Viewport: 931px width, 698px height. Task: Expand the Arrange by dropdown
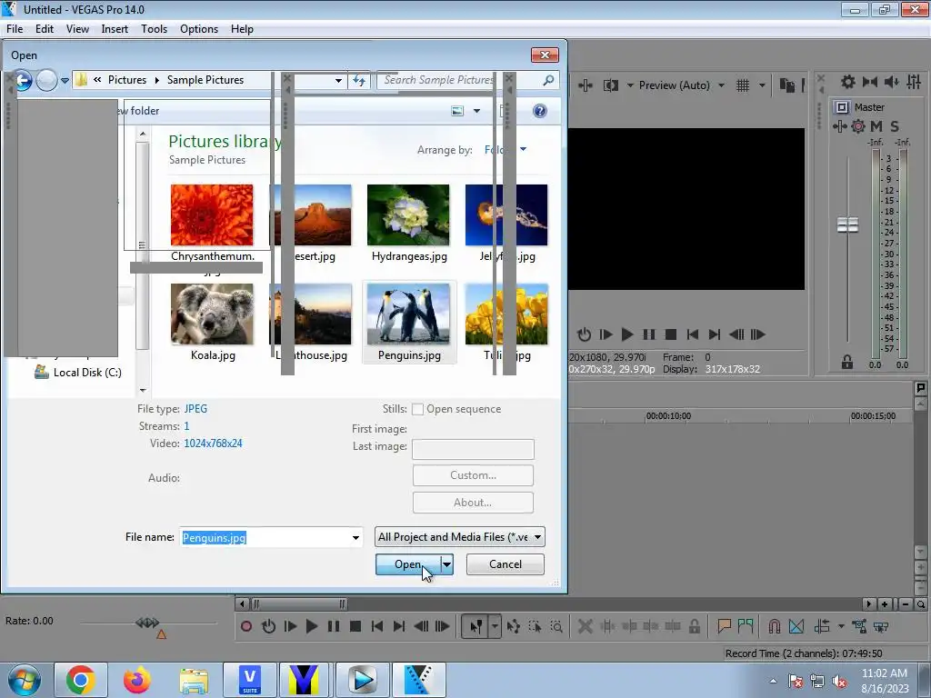(523, 150)
